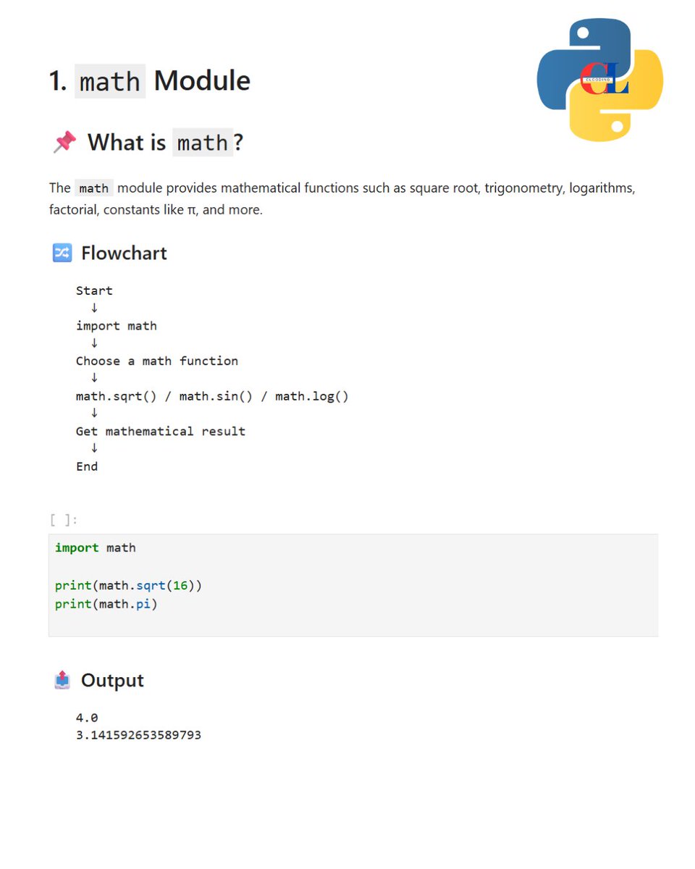Click the Flowchart heading text
Viewport: 695px width, 869px height.
tap(124, 253)
